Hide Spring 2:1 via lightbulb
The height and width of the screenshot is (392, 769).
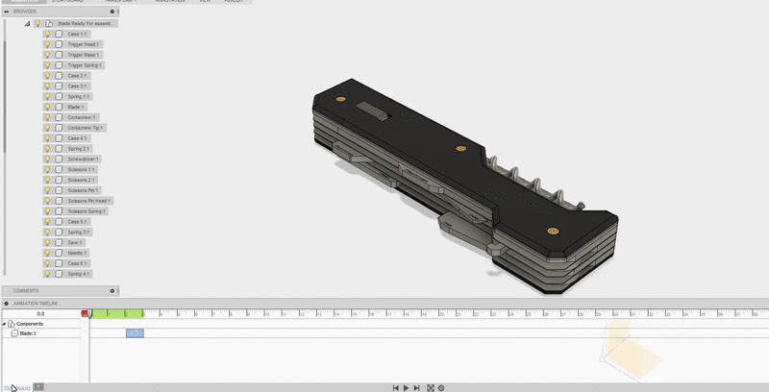click(47, 149)
